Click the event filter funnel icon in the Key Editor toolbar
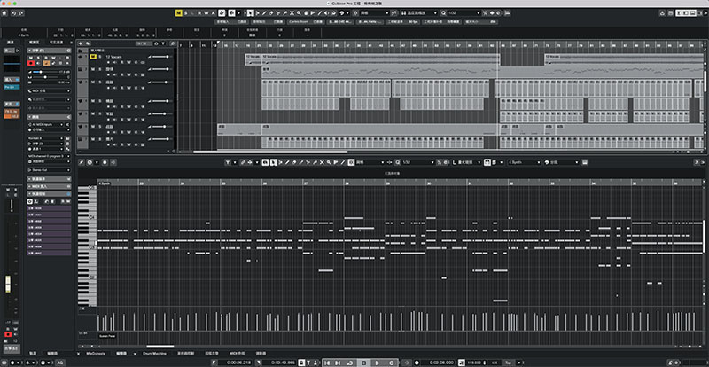This screenshot has height=367, width=709. tap(228, 162)
